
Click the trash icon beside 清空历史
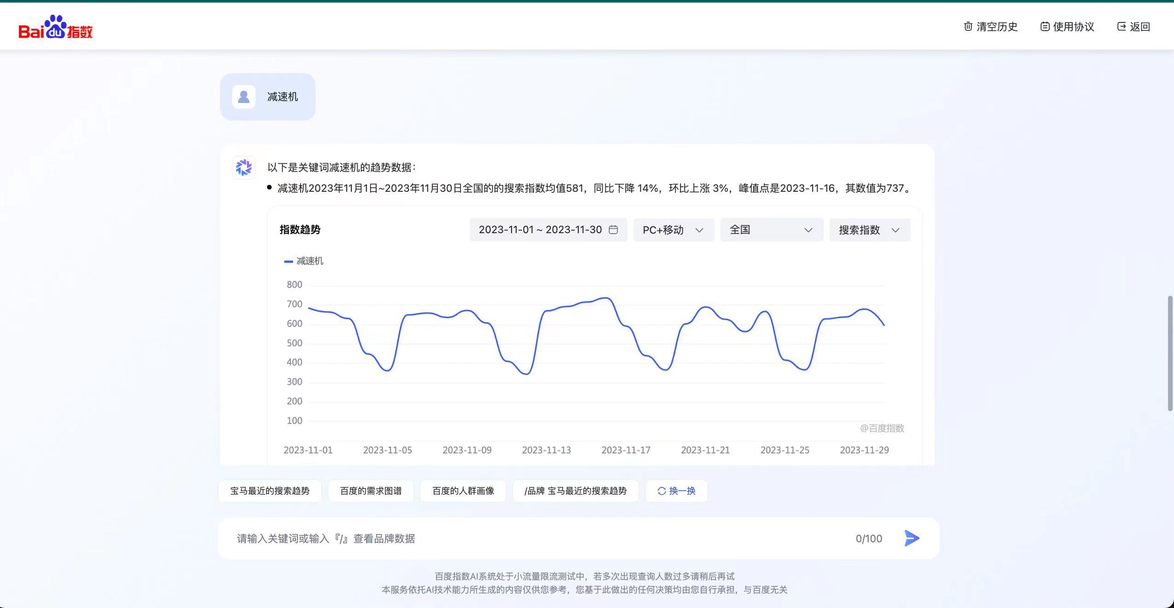click(x=968, y=27)
